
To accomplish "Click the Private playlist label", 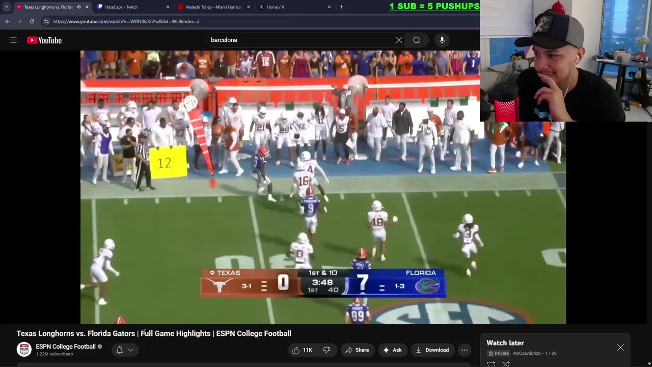I will point(499,353).
